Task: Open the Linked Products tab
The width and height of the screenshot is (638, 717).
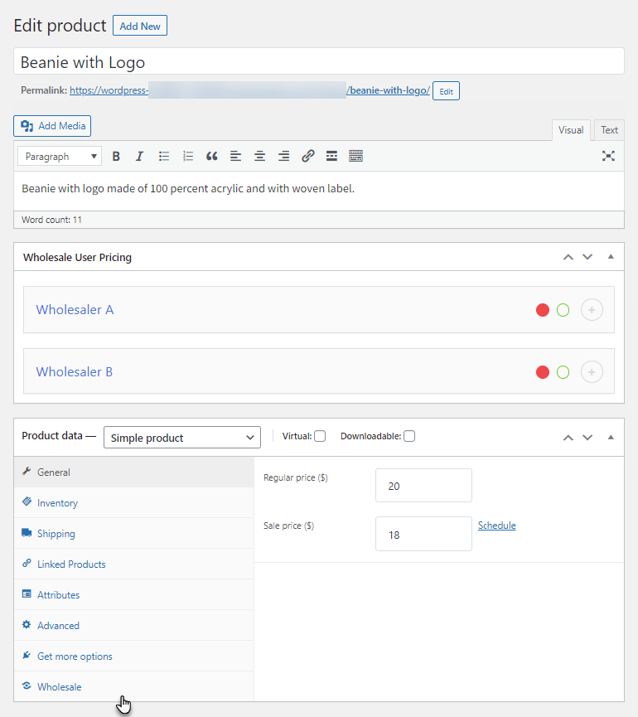Action: pyautogui.click(x=134, y=564)
